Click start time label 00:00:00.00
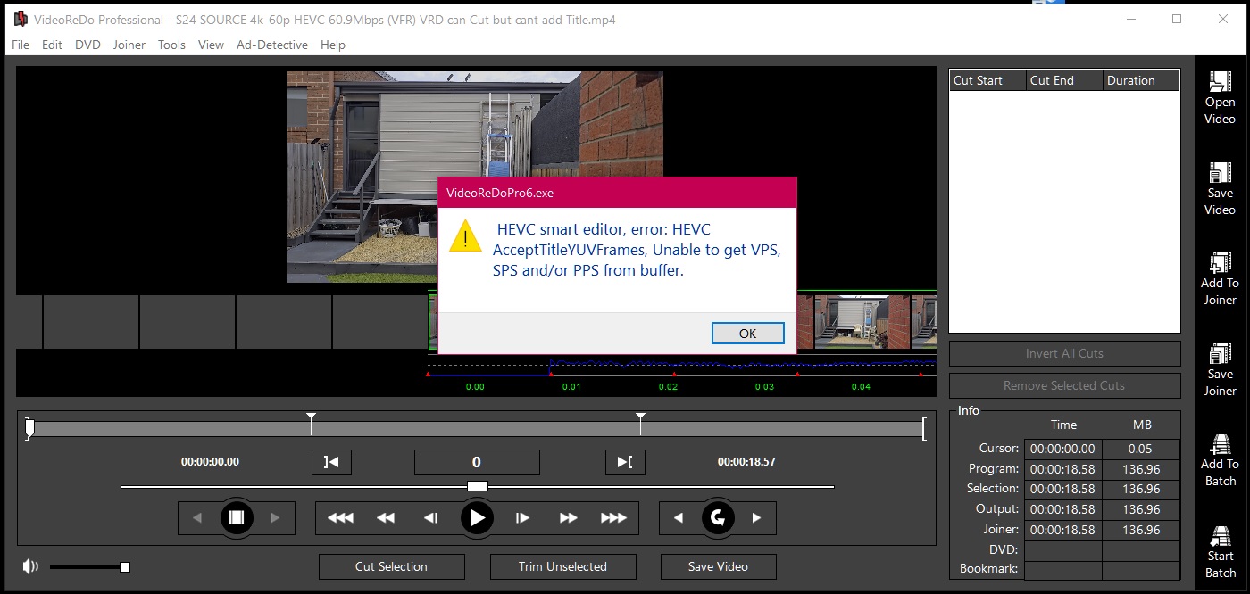Viewport: 1250px width, 594px height. tap(210, 462)
